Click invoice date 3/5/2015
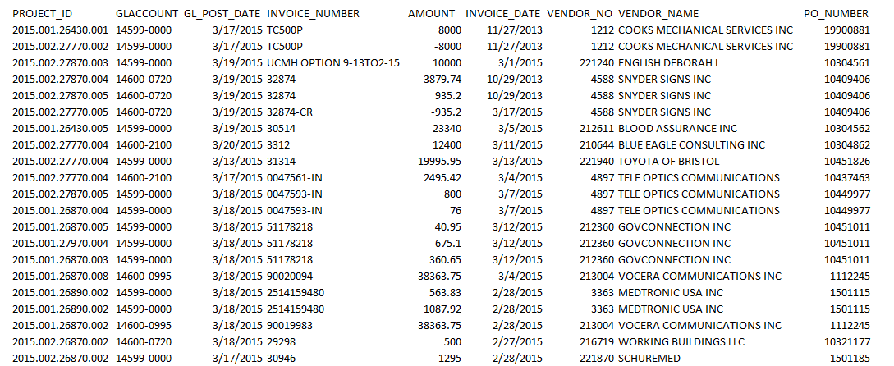The width and height of the screenshot is (894, 366). click(x=521, y=129)
